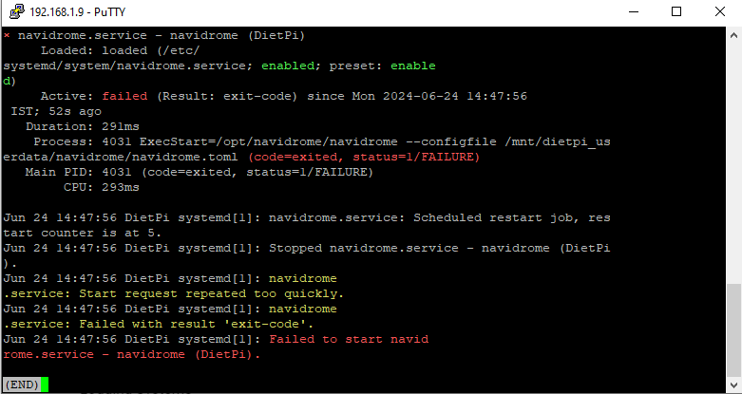Click the (END) pager marker
Screen dimensions: 742x394
pyautogui.click(x=22, y=385)
